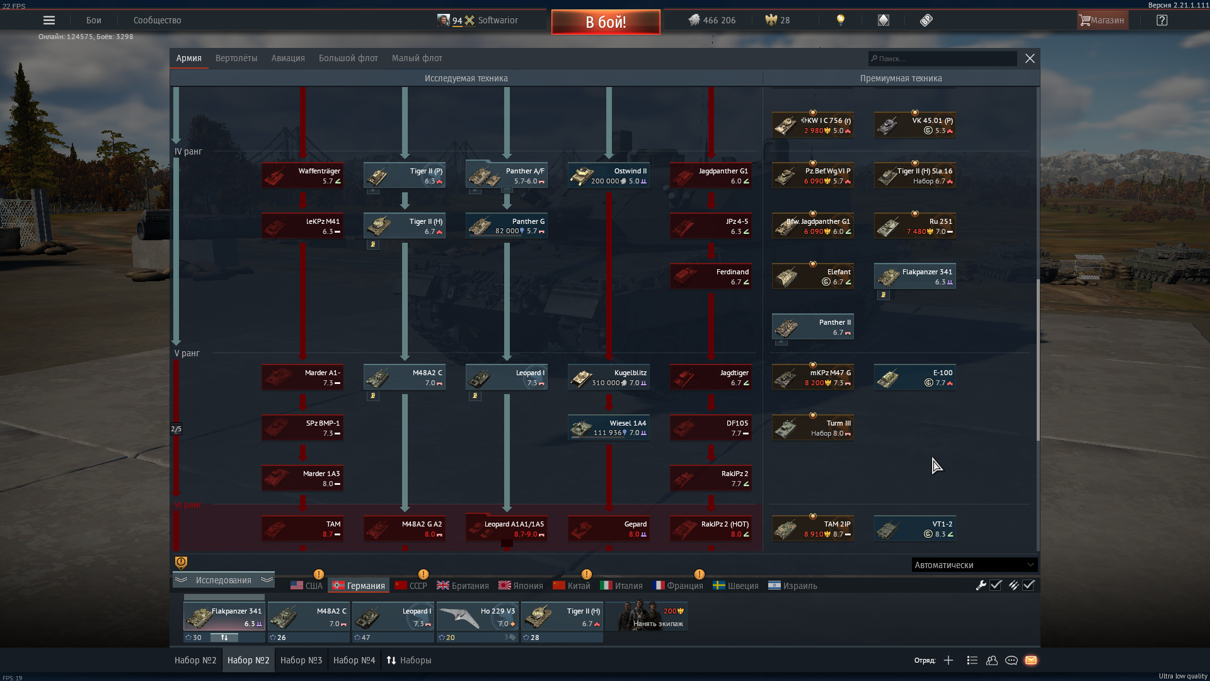
Task: Open the lightbulb hints icon
Action: pyautogui.click(x=840, y=20)
